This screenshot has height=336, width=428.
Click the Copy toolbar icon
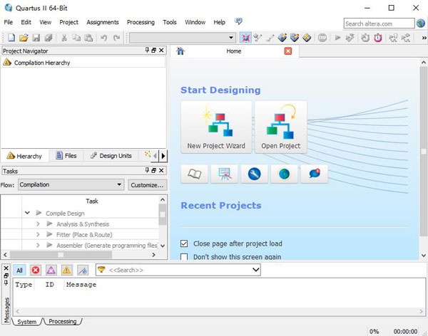(x=76, y=37)
